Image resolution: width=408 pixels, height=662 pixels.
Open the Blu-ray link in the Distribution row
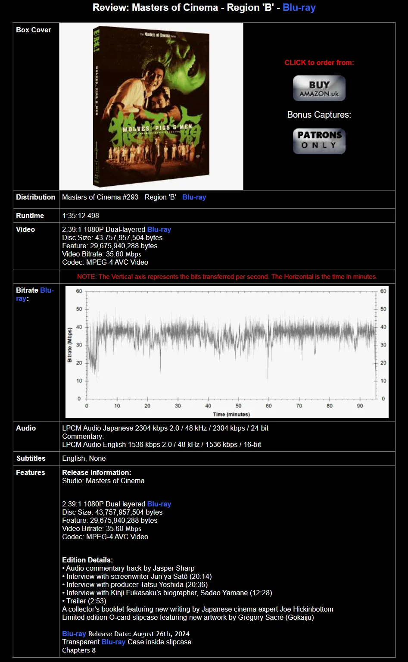(x=194, y=197)
